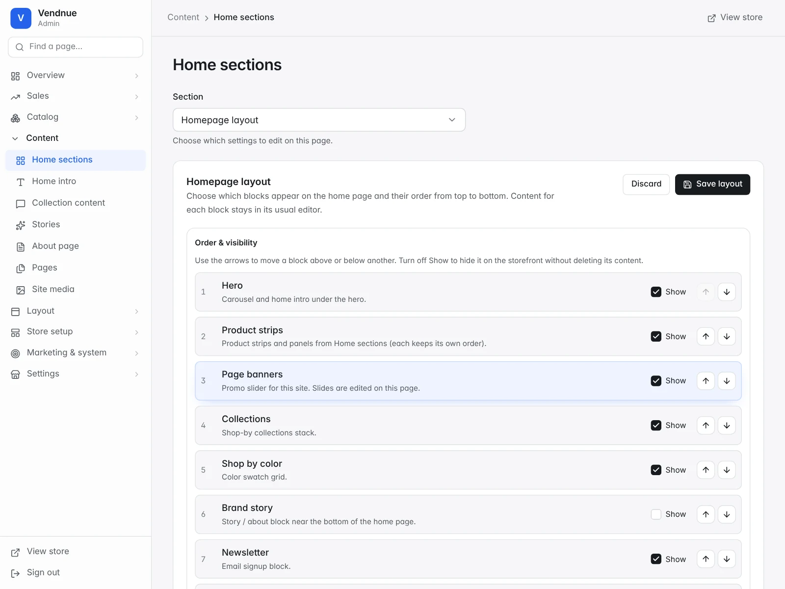Move Collections block down
Screen dimensions: 785x589
click(727, 426)
